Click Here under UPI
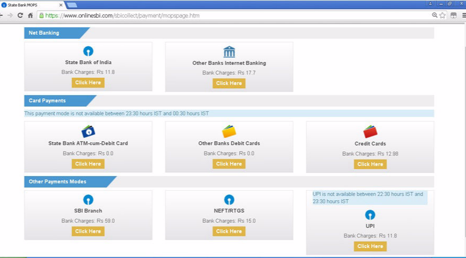The image size is (466, 258). click(370, 246)
